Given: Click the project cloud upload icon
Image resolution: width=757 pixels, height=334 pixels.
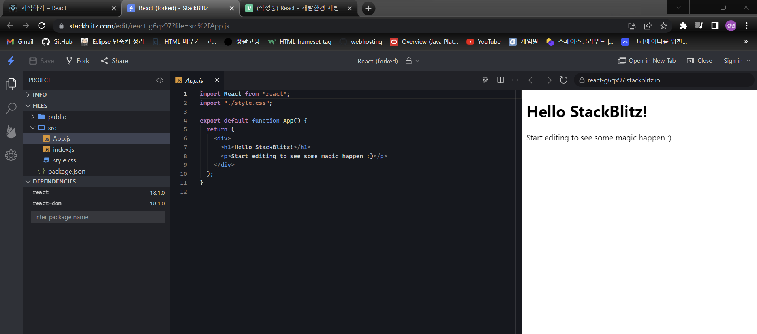Looking at the screenshot, I should click(x=160, y=80).
